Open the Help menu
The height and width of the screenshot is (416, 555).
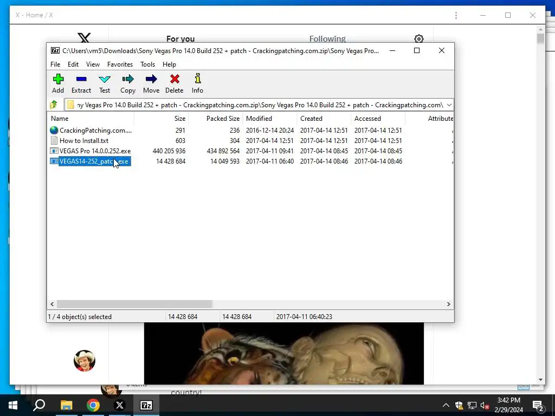click(x=169, y=64)
